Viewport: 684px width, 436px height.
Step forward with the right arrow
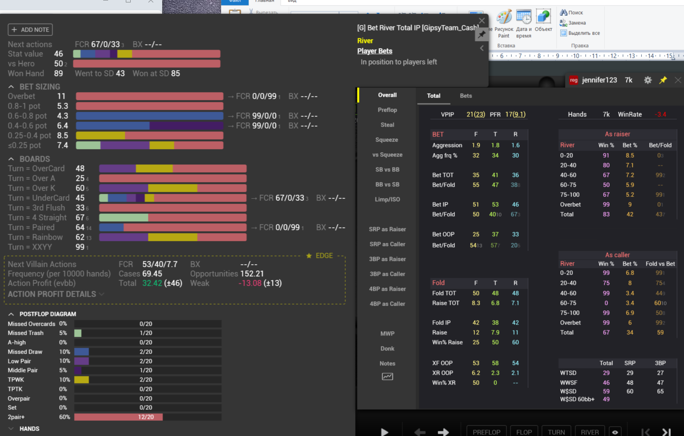click(443, 432)
